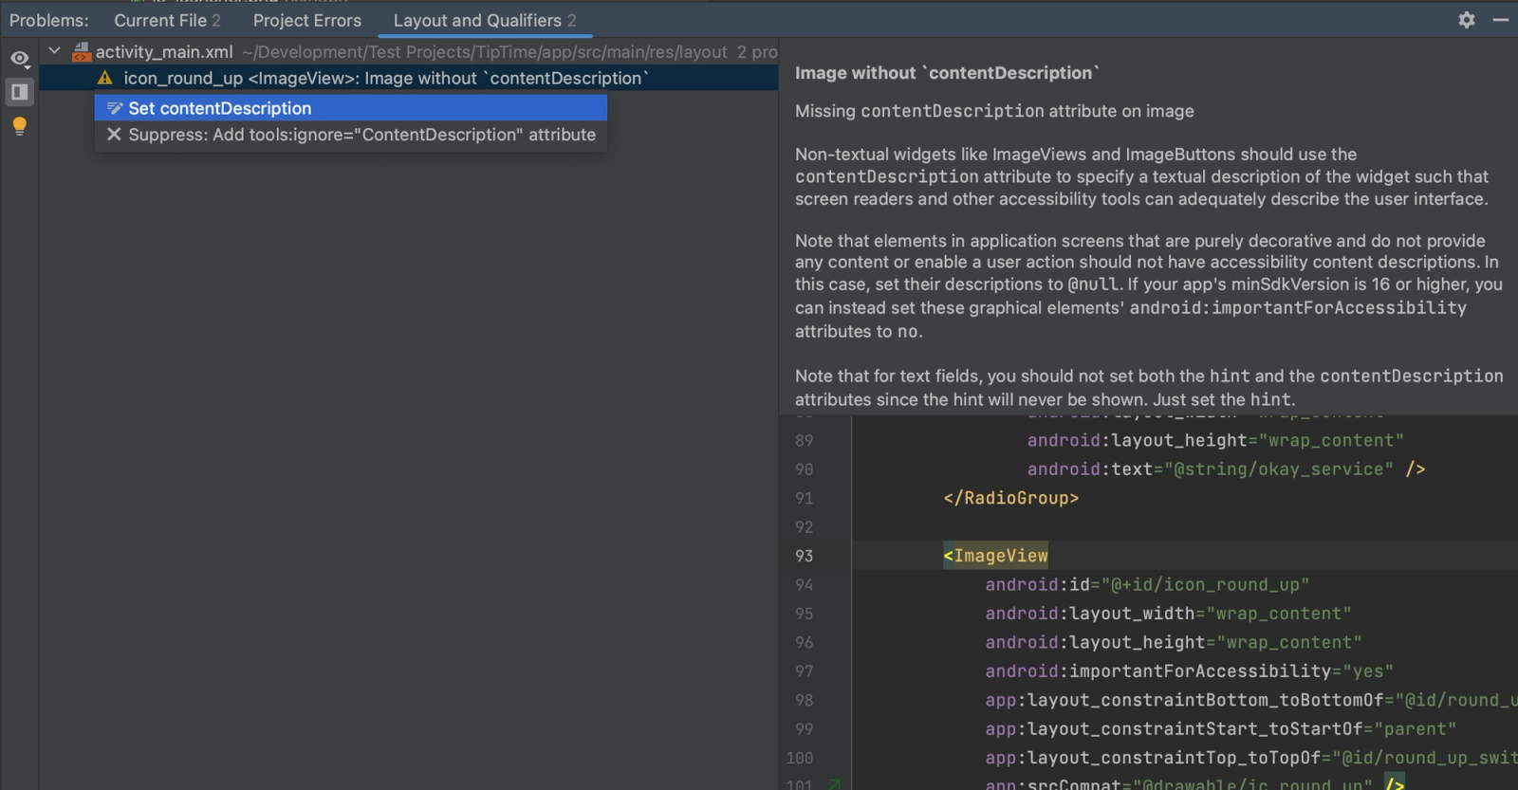Open the Problems panel settings gear
This screenshot has width=1518, height=790.
coord(1467,20)
